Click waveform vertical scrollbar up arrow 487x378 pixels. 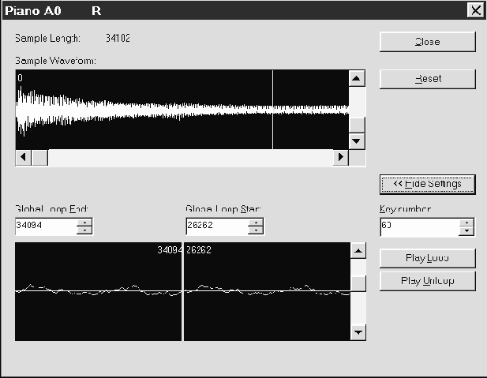tap(357, 78)
